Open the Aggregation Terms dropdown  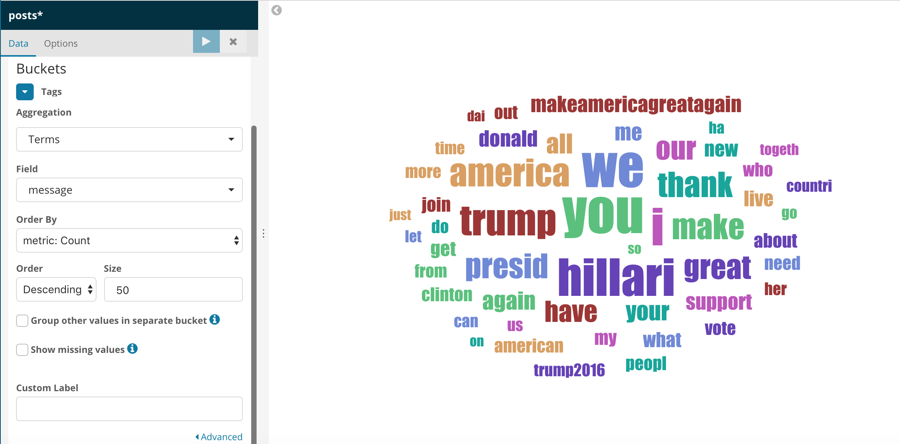pyautogui.click(x=129, y=139)
